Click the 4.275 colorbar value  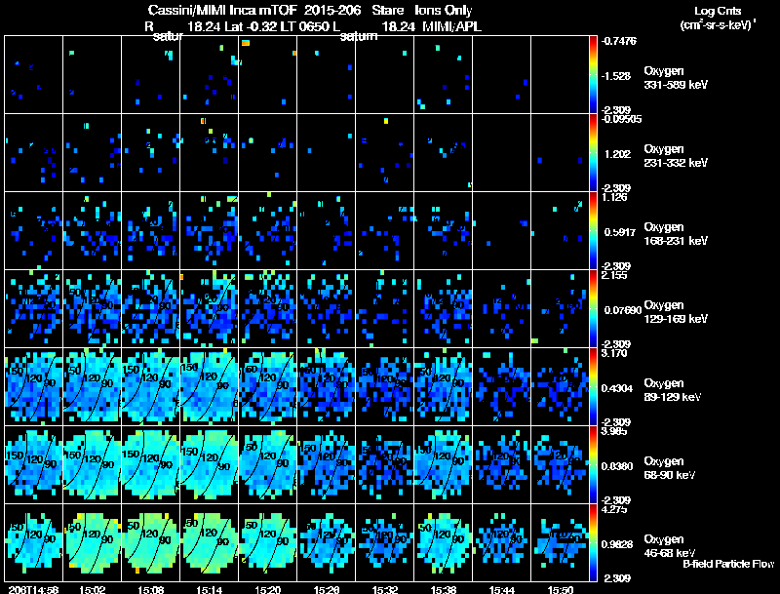pyautogui.click(x=614, y=510)
